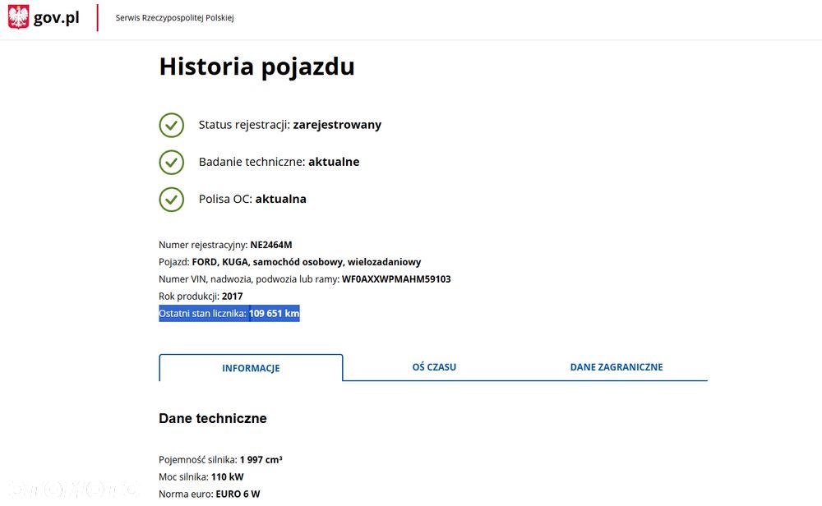Click the Polish eagle emblem logo

click(x=18, y=17)
